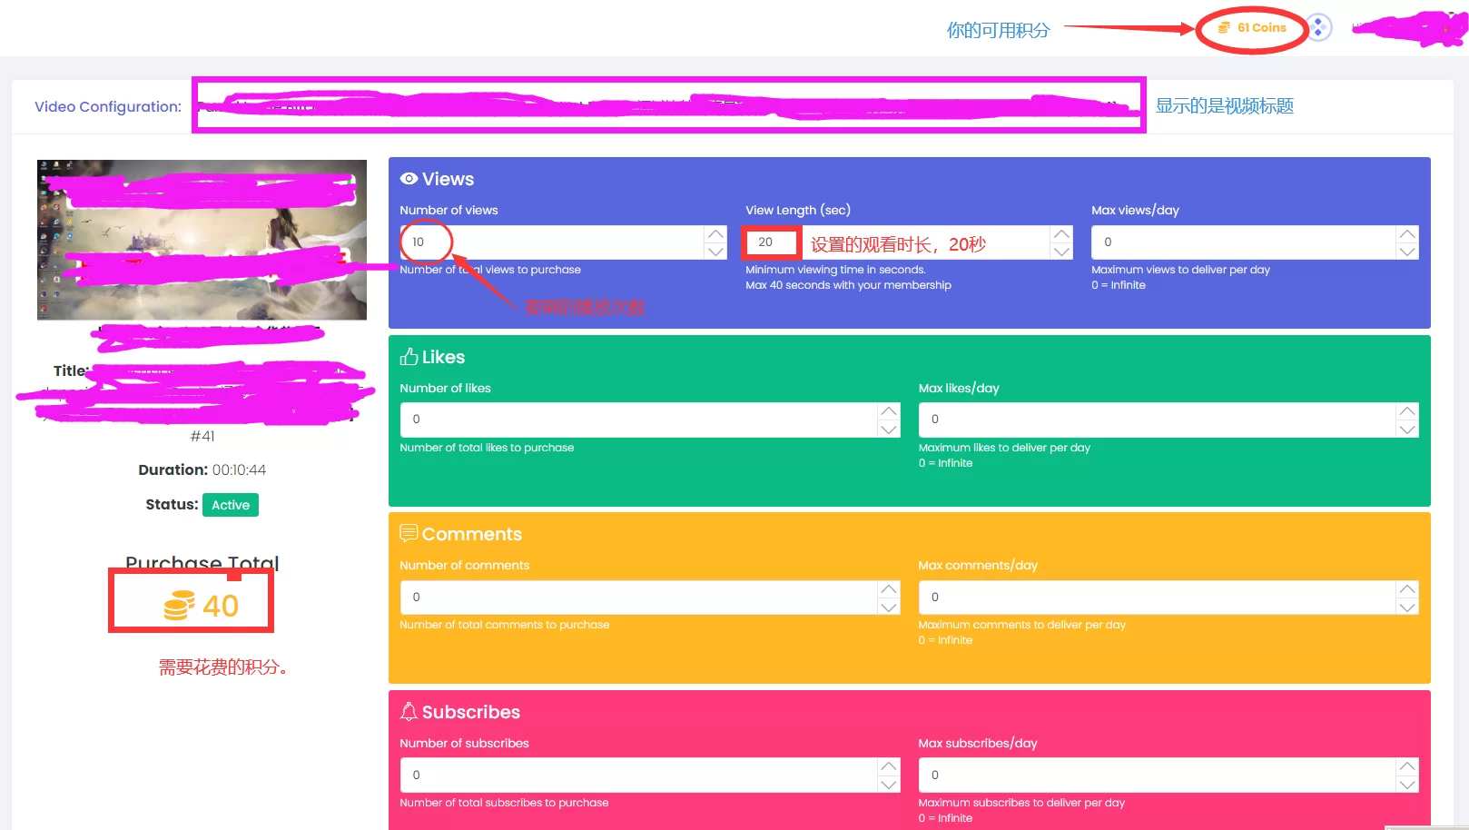Increase View Length seconds using up arrow
Viewport: 1469px width, 830px height.
(x=1061, y=234)
